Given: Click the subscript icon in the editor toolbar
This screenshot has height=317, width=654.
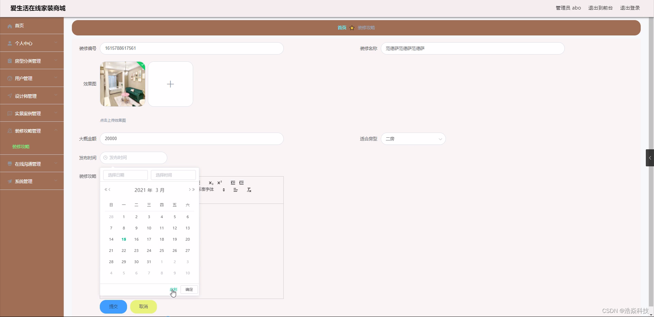Looking at the screenshot, I should (211, 183).
